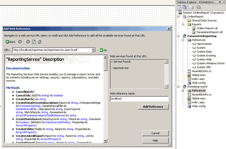Click the boolean link in CancelJob

[x=58, y=95]
